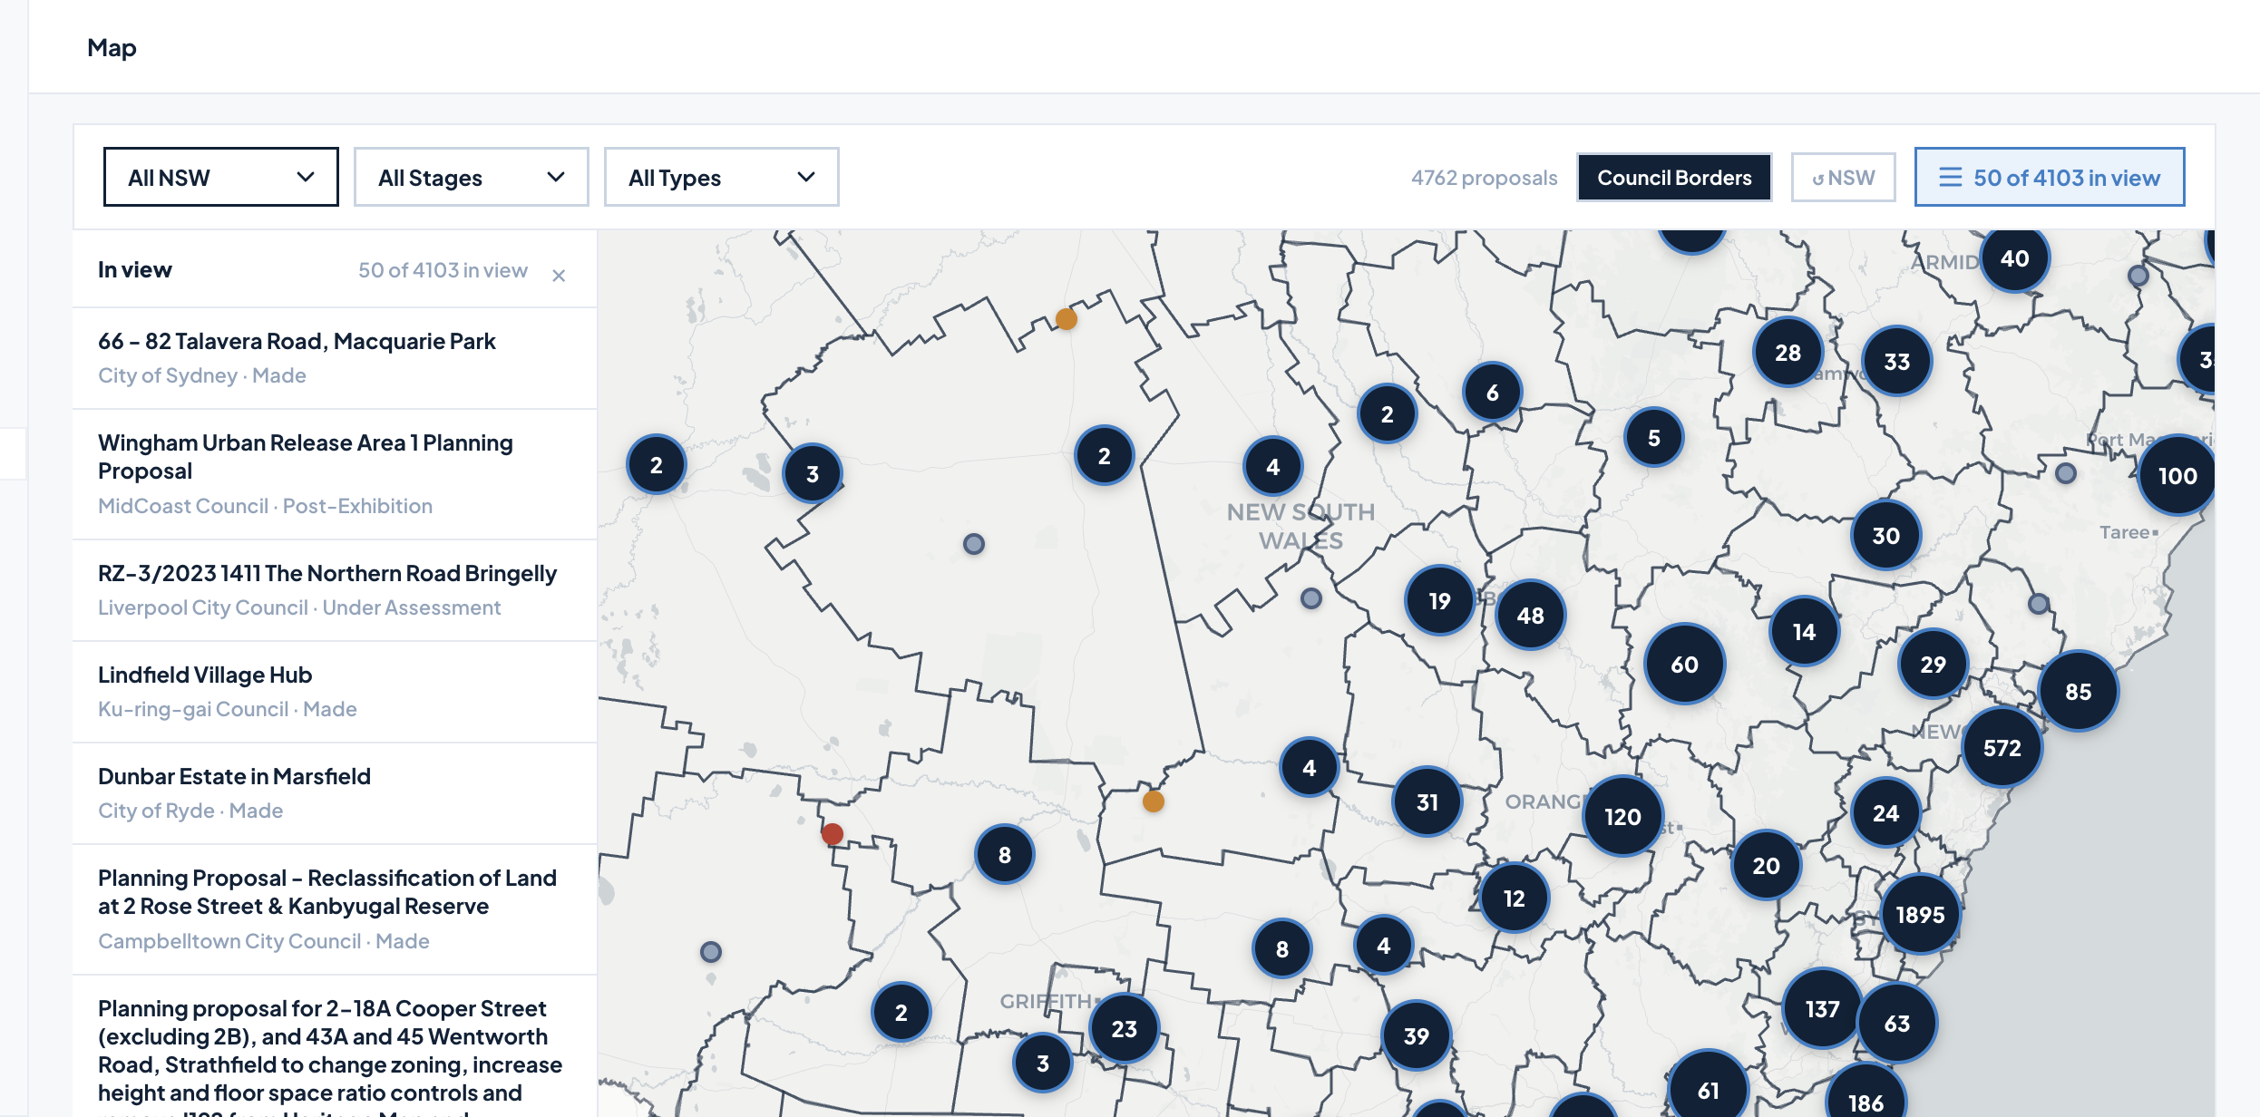Select the 48 cluster marker
Viewport: 2260px width, 1117px height.
(1530, 615)
